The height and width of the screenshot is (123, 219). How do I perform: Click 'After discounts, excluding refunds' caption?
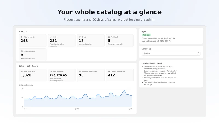(x=57, y=80)
